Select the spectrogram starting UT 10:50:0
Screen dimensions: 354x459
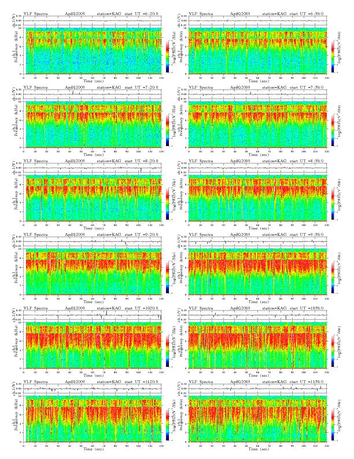[x=258, y=345]
